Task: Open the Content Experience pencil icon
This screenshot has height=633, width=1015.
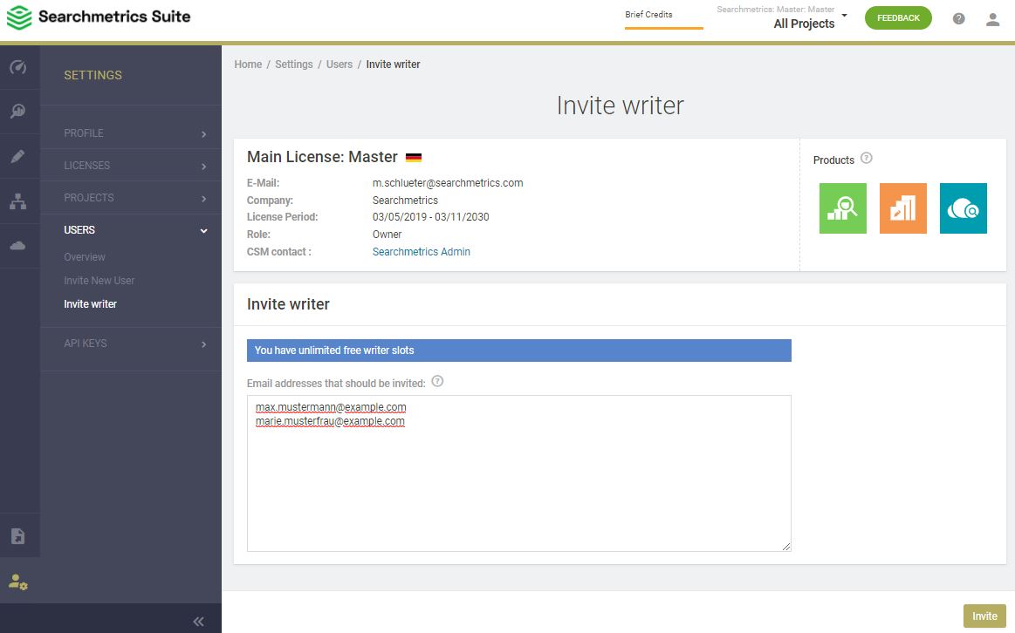Action: 18,156
